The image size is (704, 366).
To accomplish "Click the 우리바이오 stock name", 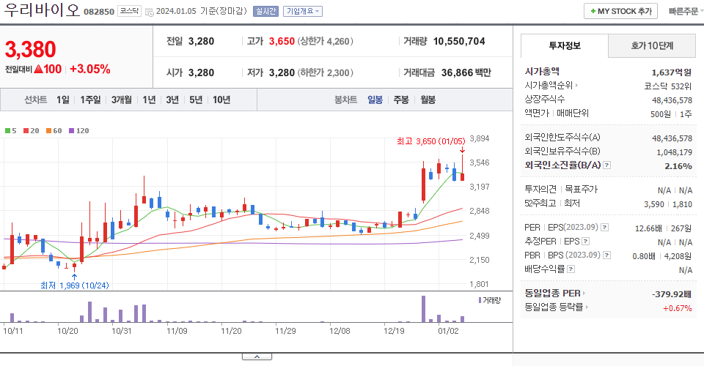I will click(x=42, y=10).
